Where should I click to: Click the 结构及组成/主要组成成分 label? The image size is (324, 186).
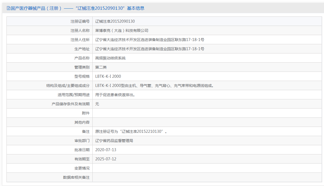click(68, 86)
